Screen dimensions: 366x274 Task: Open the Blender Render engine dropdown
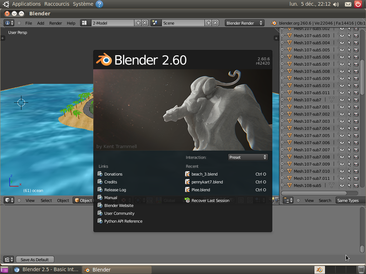[x=245, y=23]
